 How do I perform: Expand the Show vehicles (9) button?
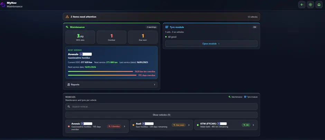click(161, 115)
